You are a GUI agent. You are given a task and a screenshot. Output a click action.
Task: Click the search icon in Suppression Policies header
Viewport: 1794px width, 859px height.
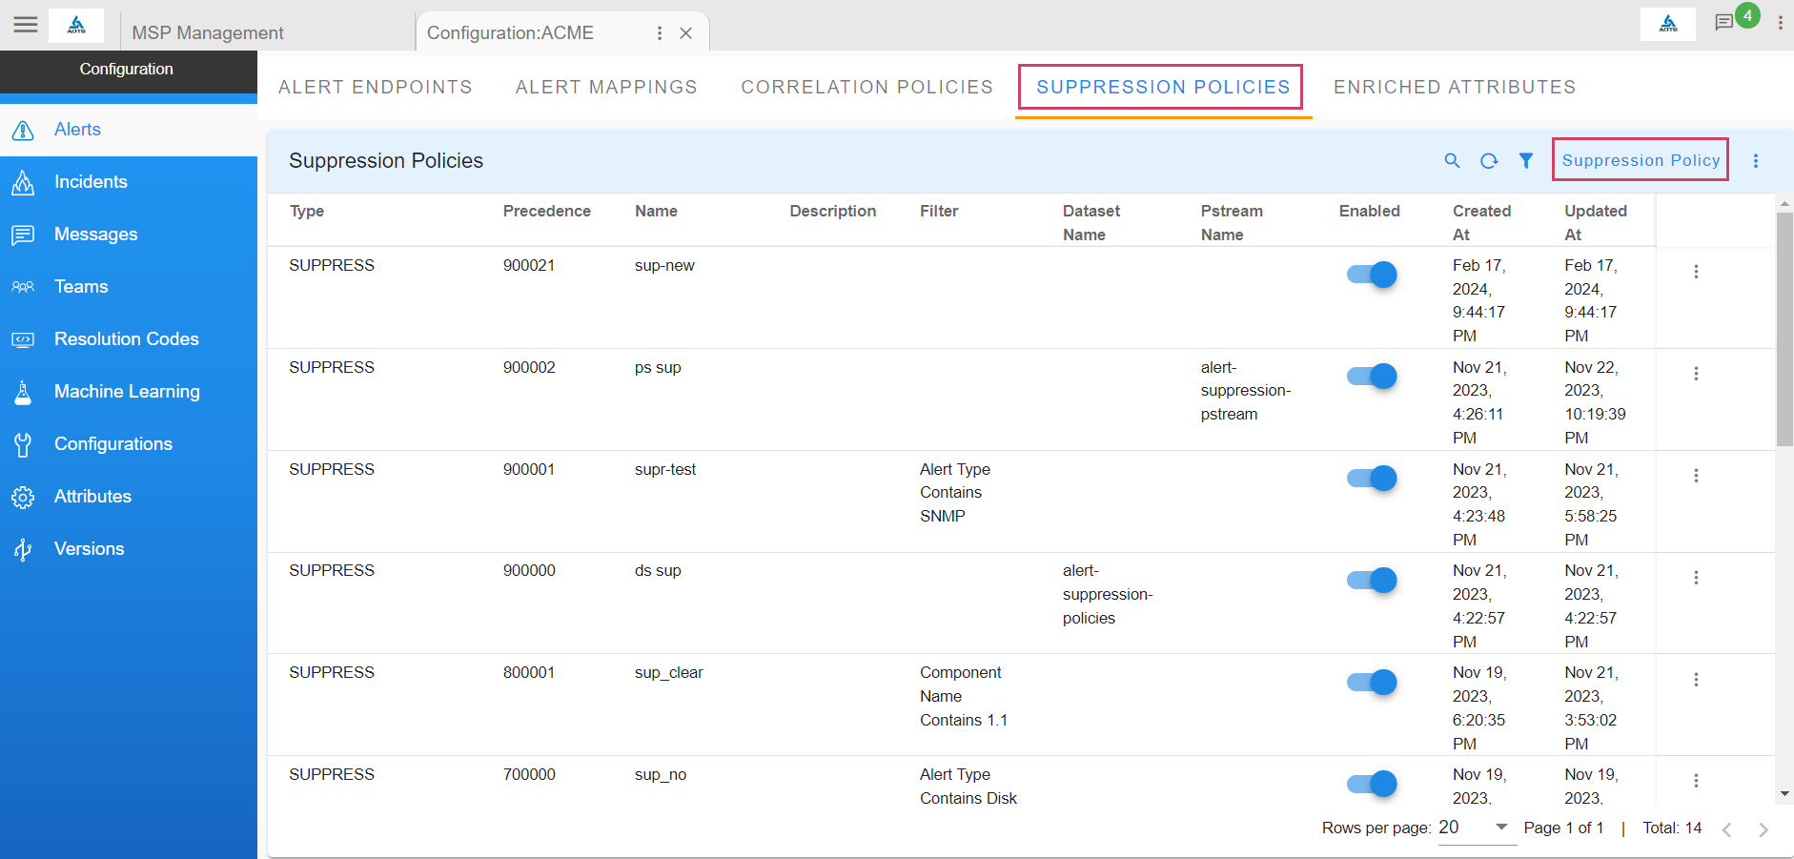pyautogui.click(x=1452, y=161)
